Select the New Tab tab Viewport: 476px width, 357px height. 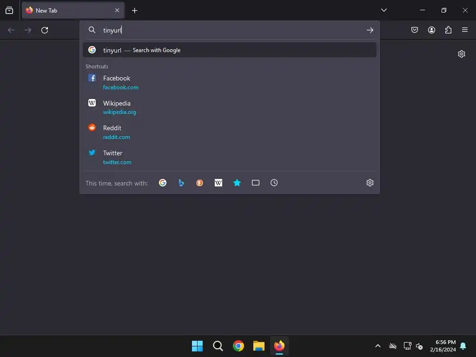(x=73, y=10)
